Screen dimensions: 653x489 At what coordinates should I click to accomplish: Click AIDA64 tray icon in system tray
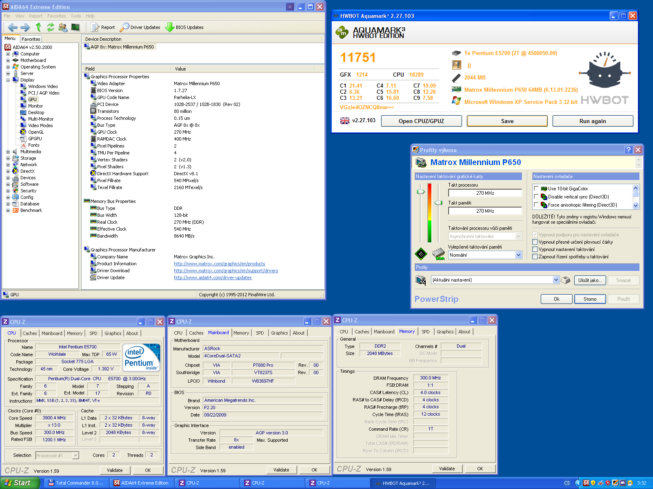(x=586, y=483)
